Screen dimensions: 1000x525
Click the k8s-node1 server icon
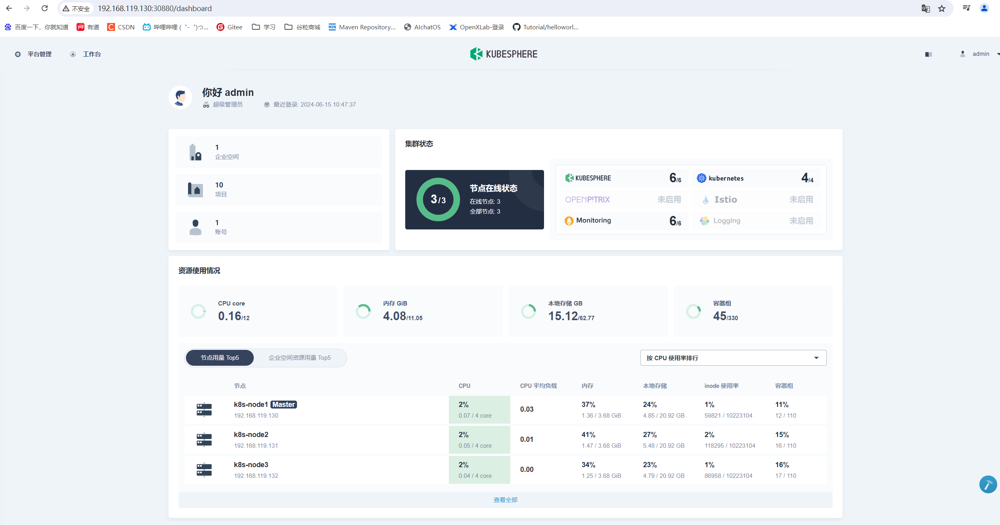pyautogui.click(x=204, y=409)
